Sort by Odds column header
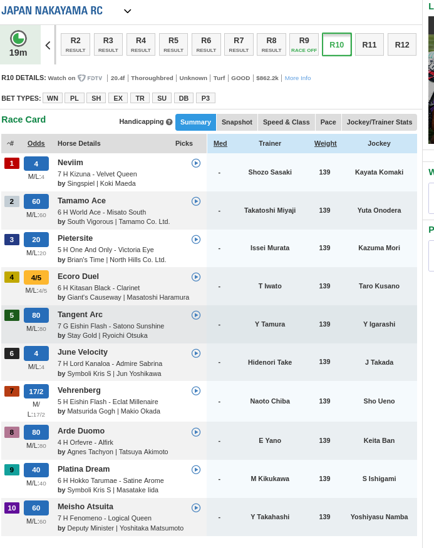This screenshot has width=434, height=548. click(36, 143)
